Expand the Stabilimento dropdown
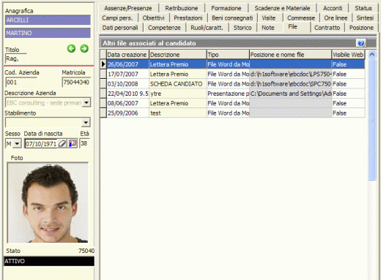The height and width of the screenshot is (280, 381). 86,122
